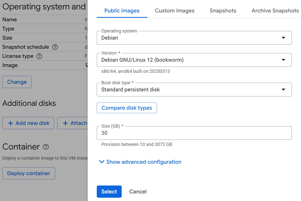Open the help icon beside Container heading
This screenshot has height=201, width=301.
pos(46,147)
